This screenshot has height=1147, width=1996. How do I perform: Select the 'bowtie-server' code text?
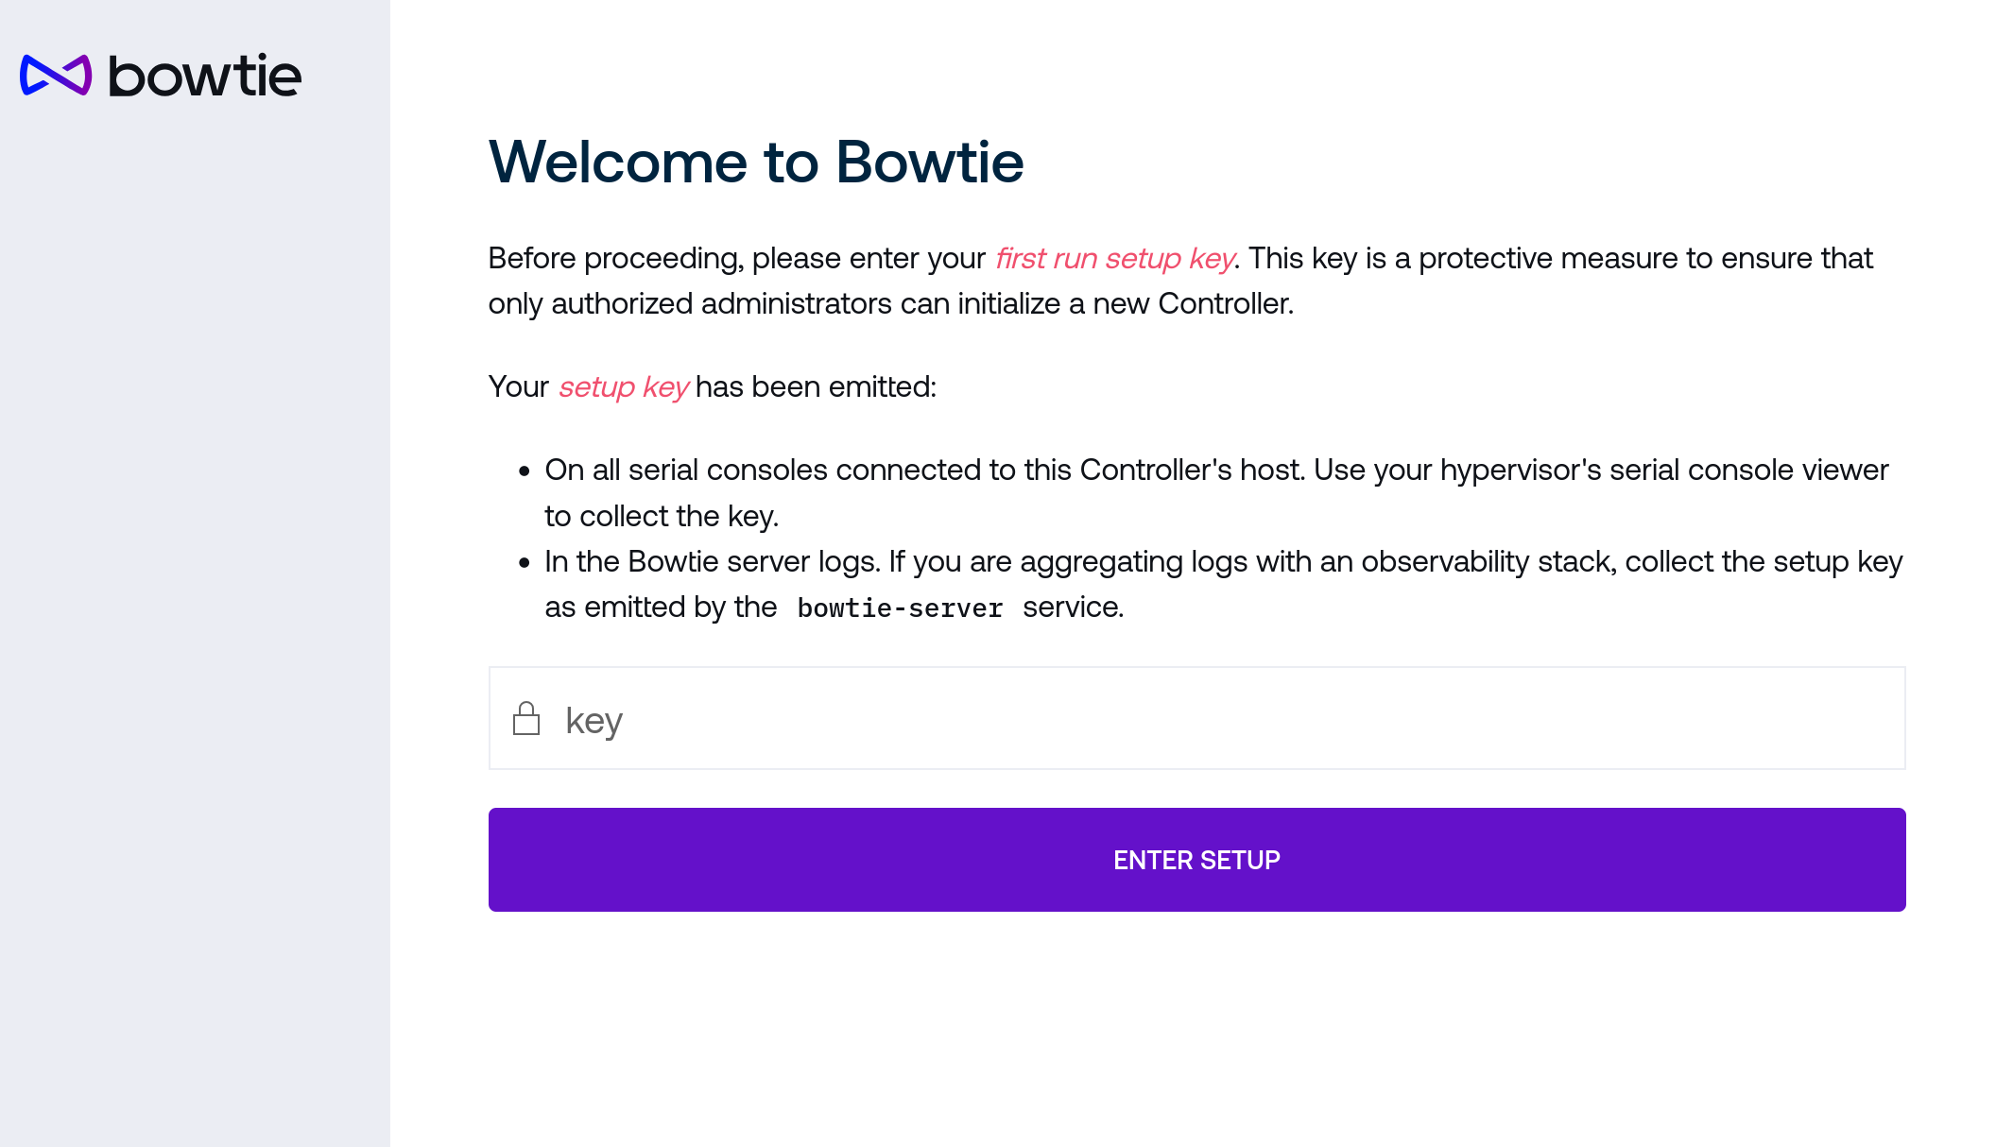pyautogui.click(x=900, y=608)
